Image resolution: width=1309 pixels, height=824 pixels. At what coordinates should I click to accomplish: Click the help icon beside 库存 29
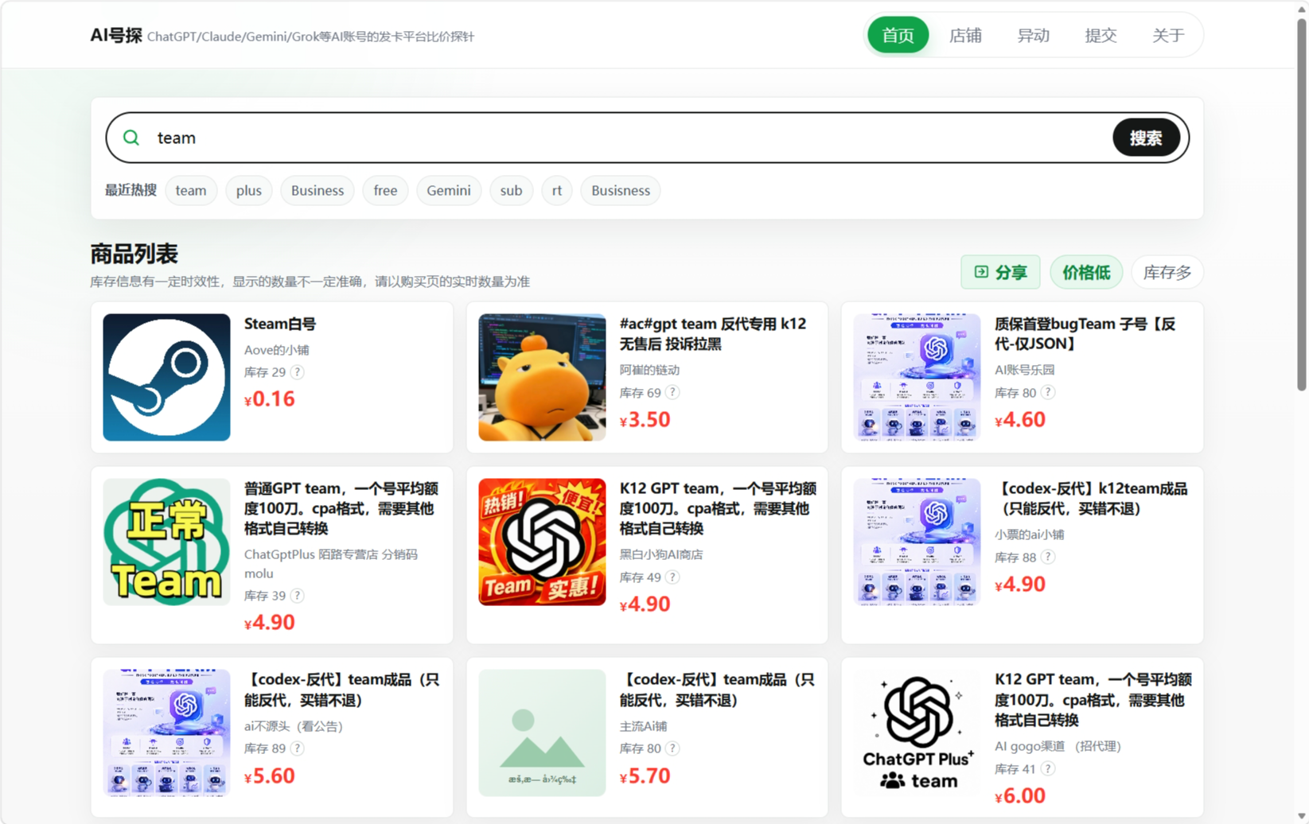(x=297, y=372)
